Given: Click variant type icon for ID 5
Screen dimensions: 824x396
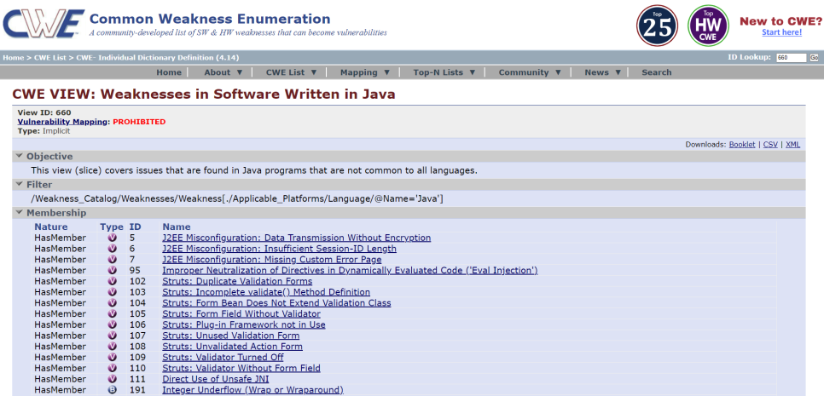Looking at the screenshot, I should (112, 238).
